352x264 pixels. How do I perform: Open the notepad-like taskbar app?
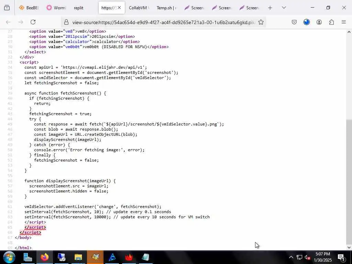146,257
